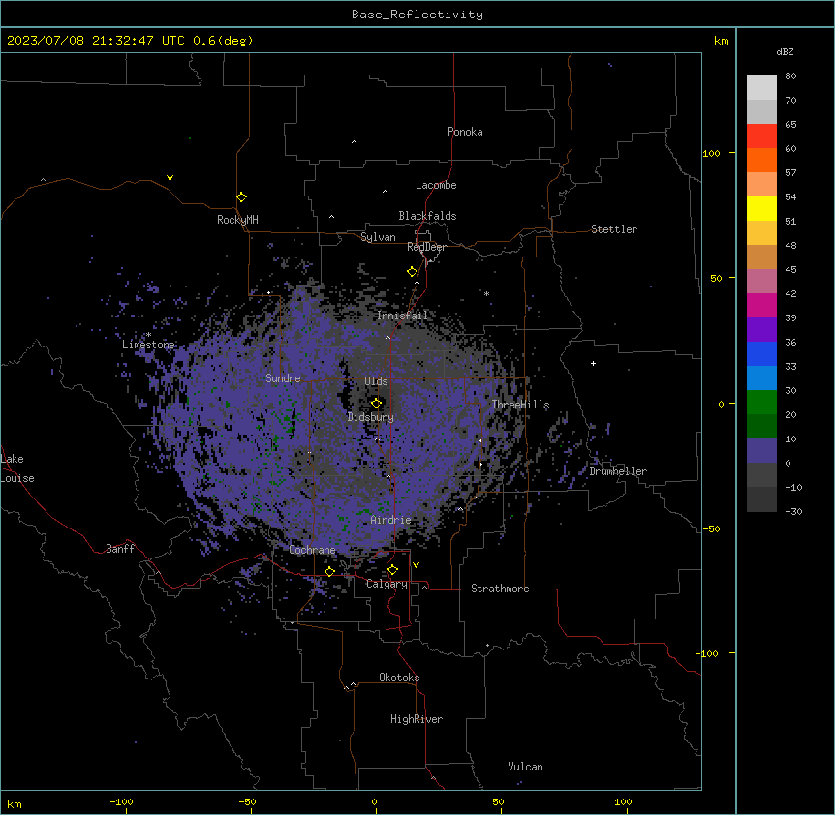This screenshot has height=815, width=835.
Task: Click the yellow V marker northeast of Calgary
Action: tap(416, 565)
